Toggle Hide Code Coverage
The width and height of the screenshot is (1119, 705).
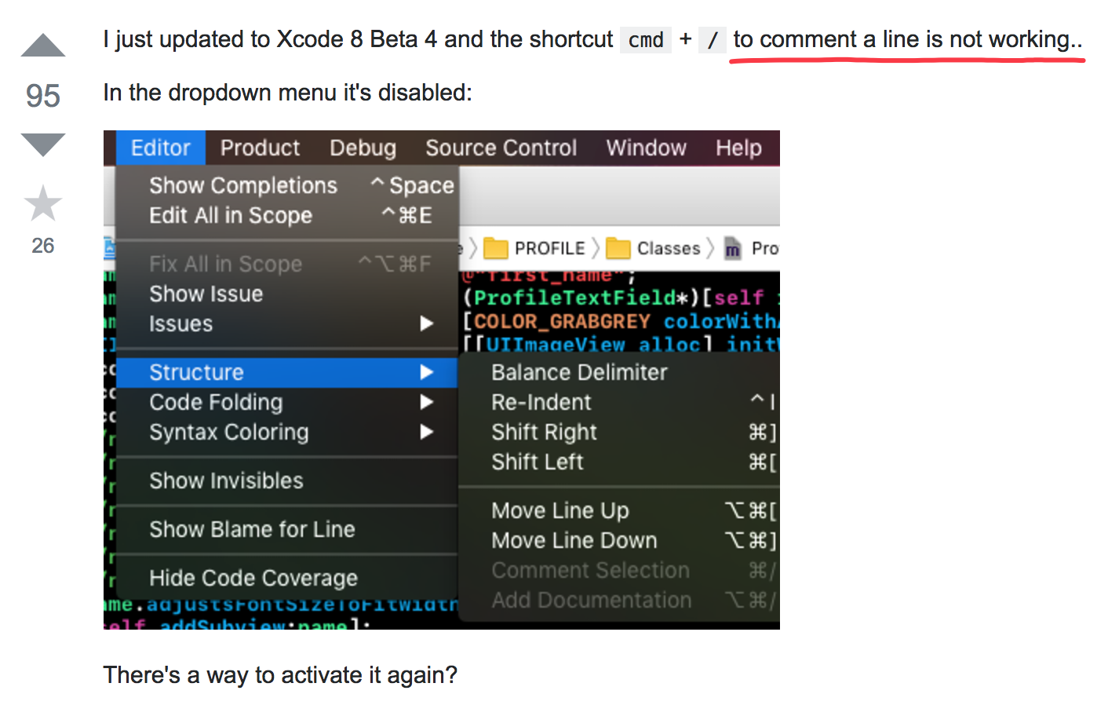point(287,578)
